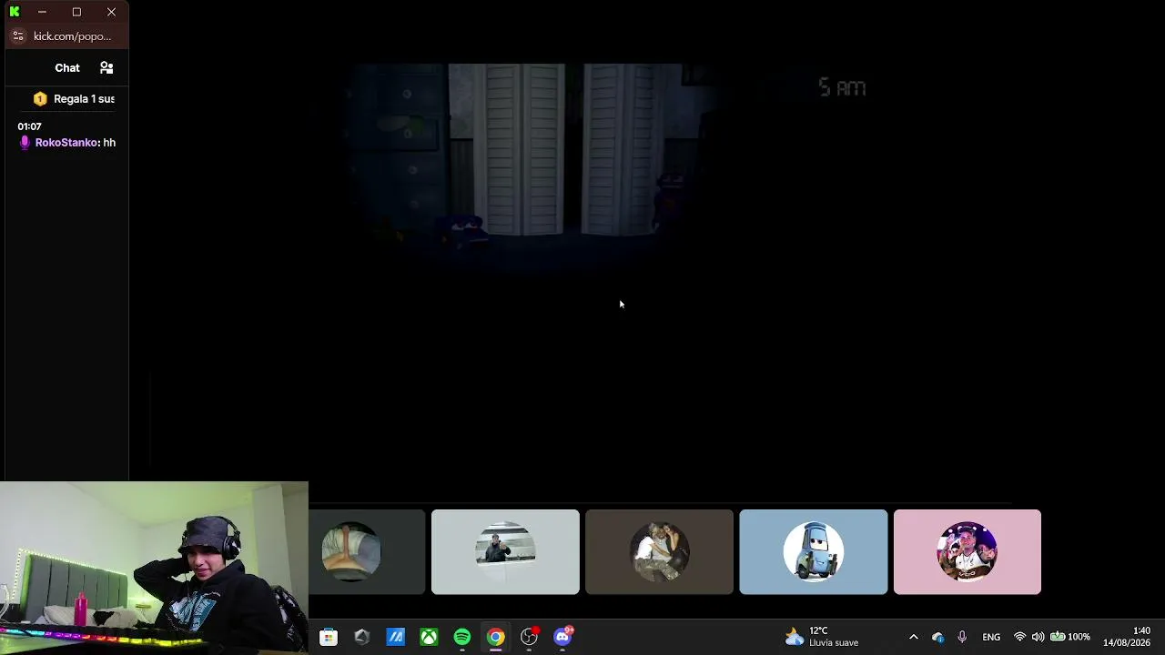Image resolution: width=1165 pixels, height=655 pixels.
Task: Click the gold number 1 gifter badge
Action: coord(40,98)
